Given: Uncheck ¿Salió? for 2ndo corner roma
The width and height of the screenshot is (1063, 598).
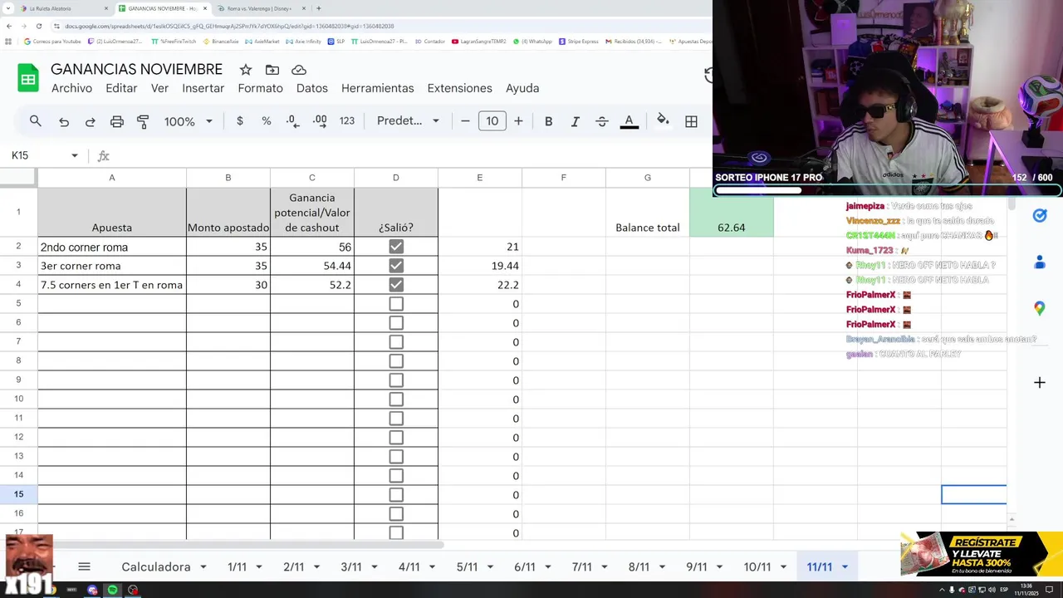Looking at the screenshot, I should (x=396, y=247).
